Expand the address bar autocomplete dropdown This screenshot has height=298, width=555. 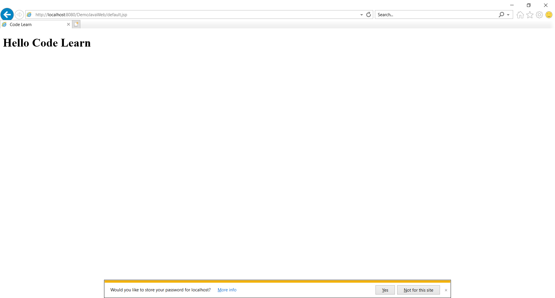[361, 15]
